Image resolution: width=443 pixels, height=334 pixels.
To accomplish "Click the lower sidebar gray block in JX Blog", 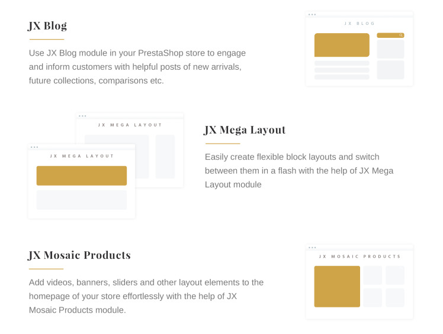I will click(x=390, y=70).
